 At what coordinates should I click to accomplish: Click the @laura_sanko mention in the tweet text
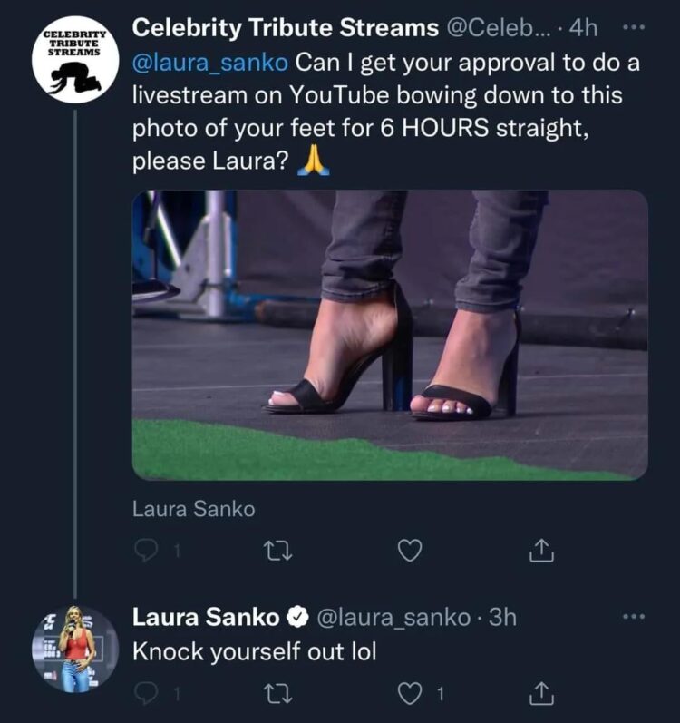[211, 64]
